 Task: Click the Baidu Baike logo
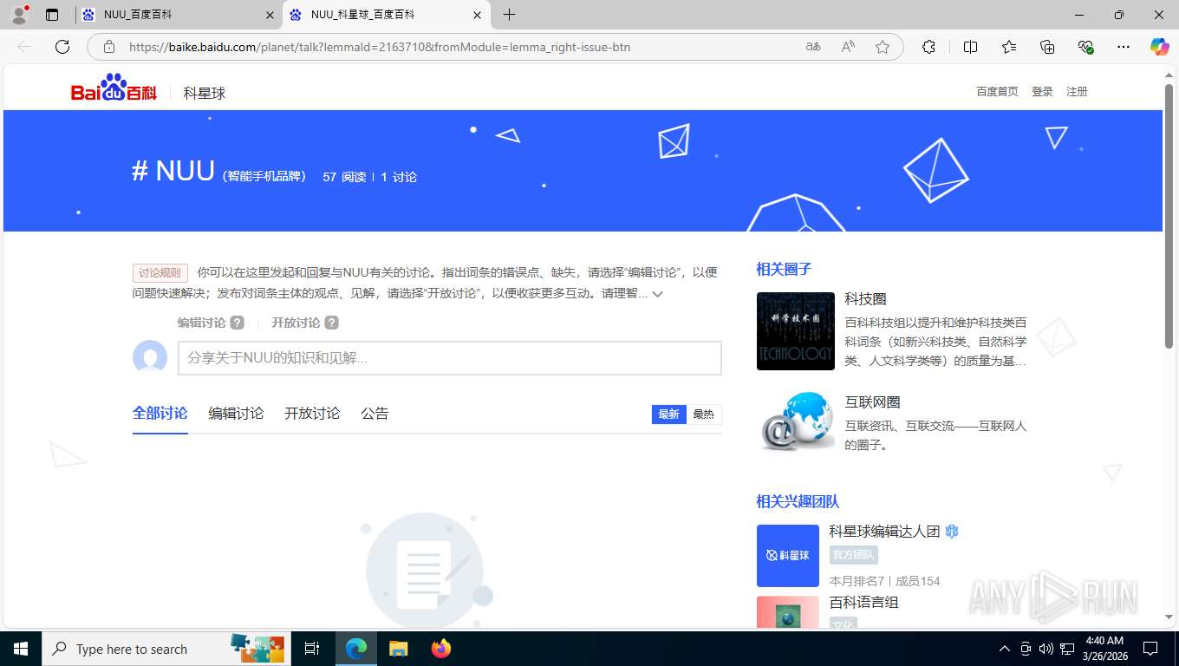tap(114, 88)
